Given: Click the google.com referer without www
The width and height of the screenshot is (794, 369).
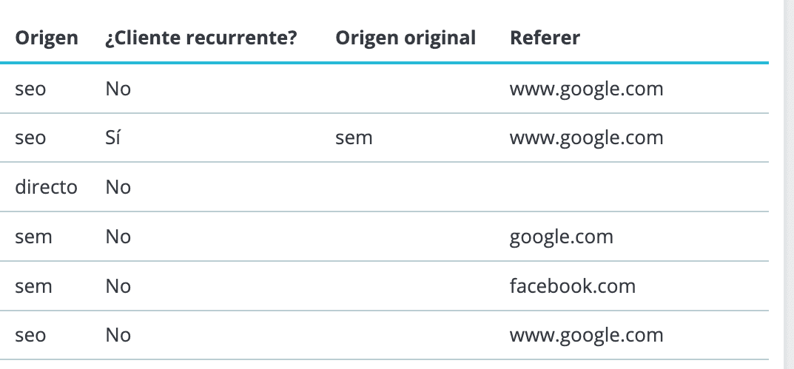Looking at the screenshot, I should [x=562, y=237].
